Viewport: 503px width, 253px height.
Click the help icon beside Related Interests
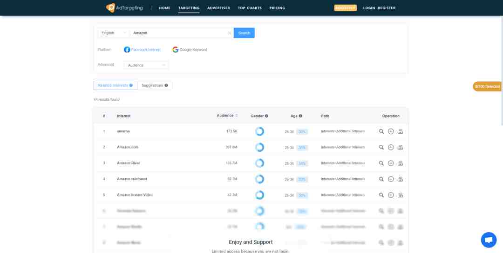click(131, 85)
